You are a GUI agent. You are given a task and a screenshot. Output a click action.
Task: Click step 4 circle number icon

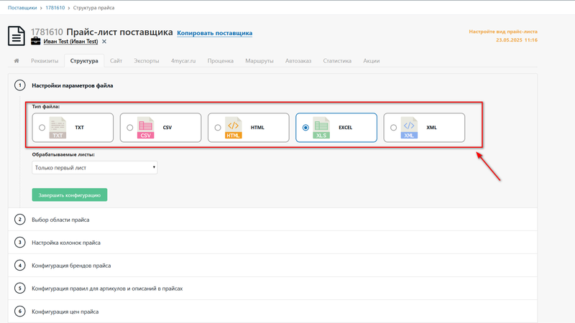pyautogui.click(x=20, y=266)
